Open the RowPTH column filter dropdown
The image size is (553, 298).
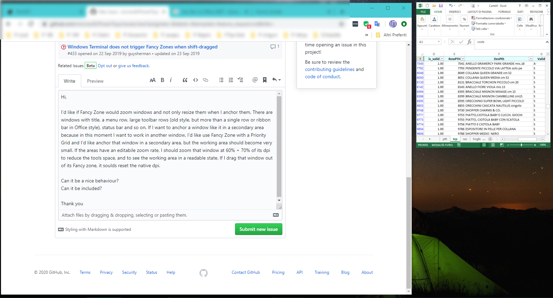tap(463, 59)
